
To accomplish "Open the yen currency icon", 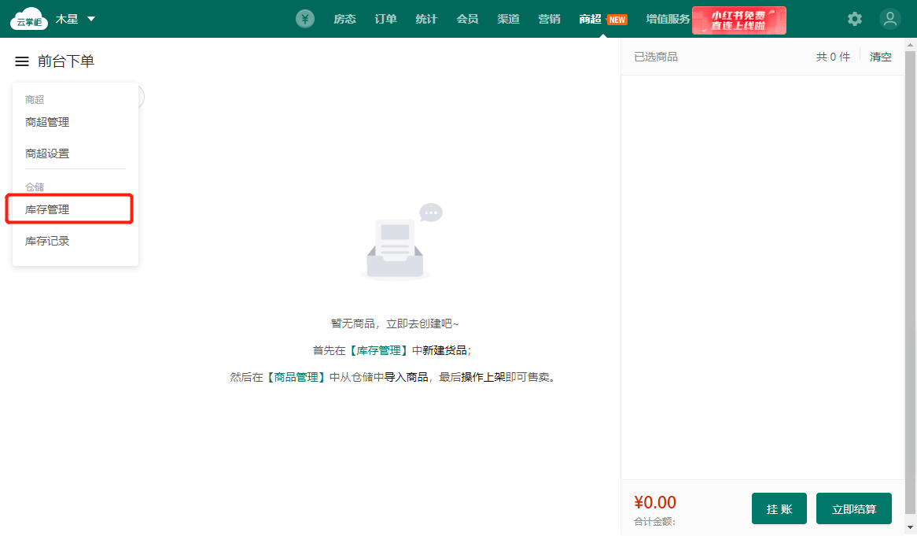I will (x=305, y=19).
